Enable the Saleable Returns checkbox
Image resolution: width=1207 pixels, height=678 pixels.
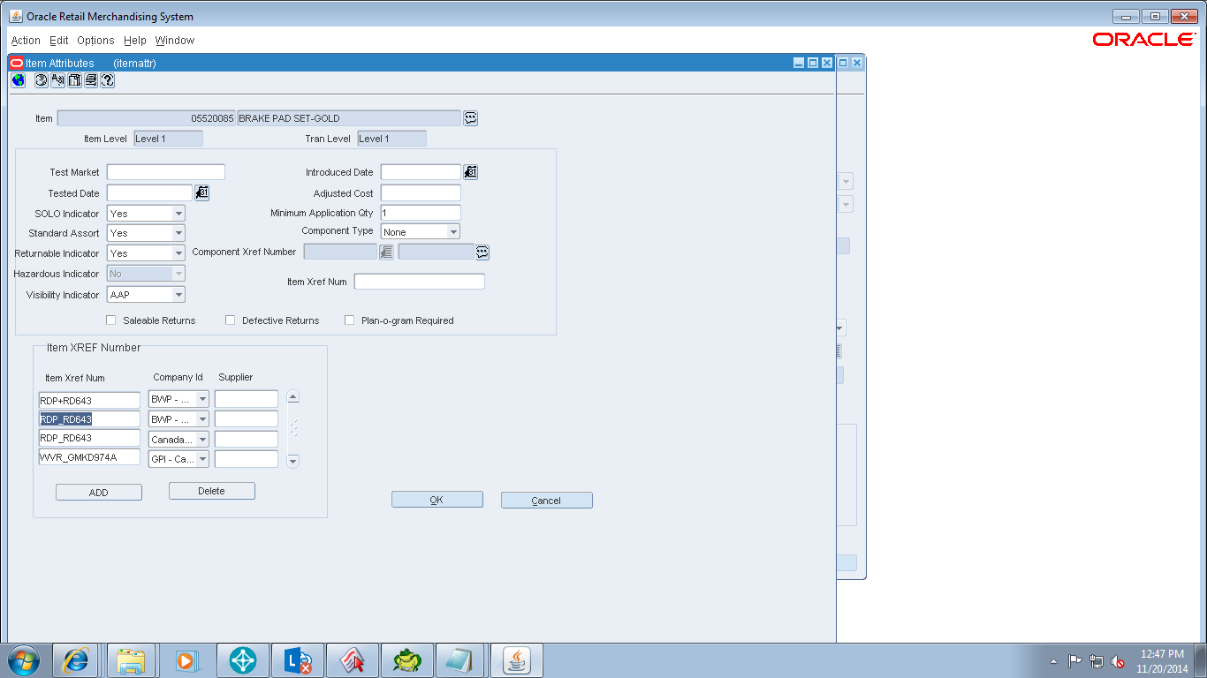tap(111, 320)
